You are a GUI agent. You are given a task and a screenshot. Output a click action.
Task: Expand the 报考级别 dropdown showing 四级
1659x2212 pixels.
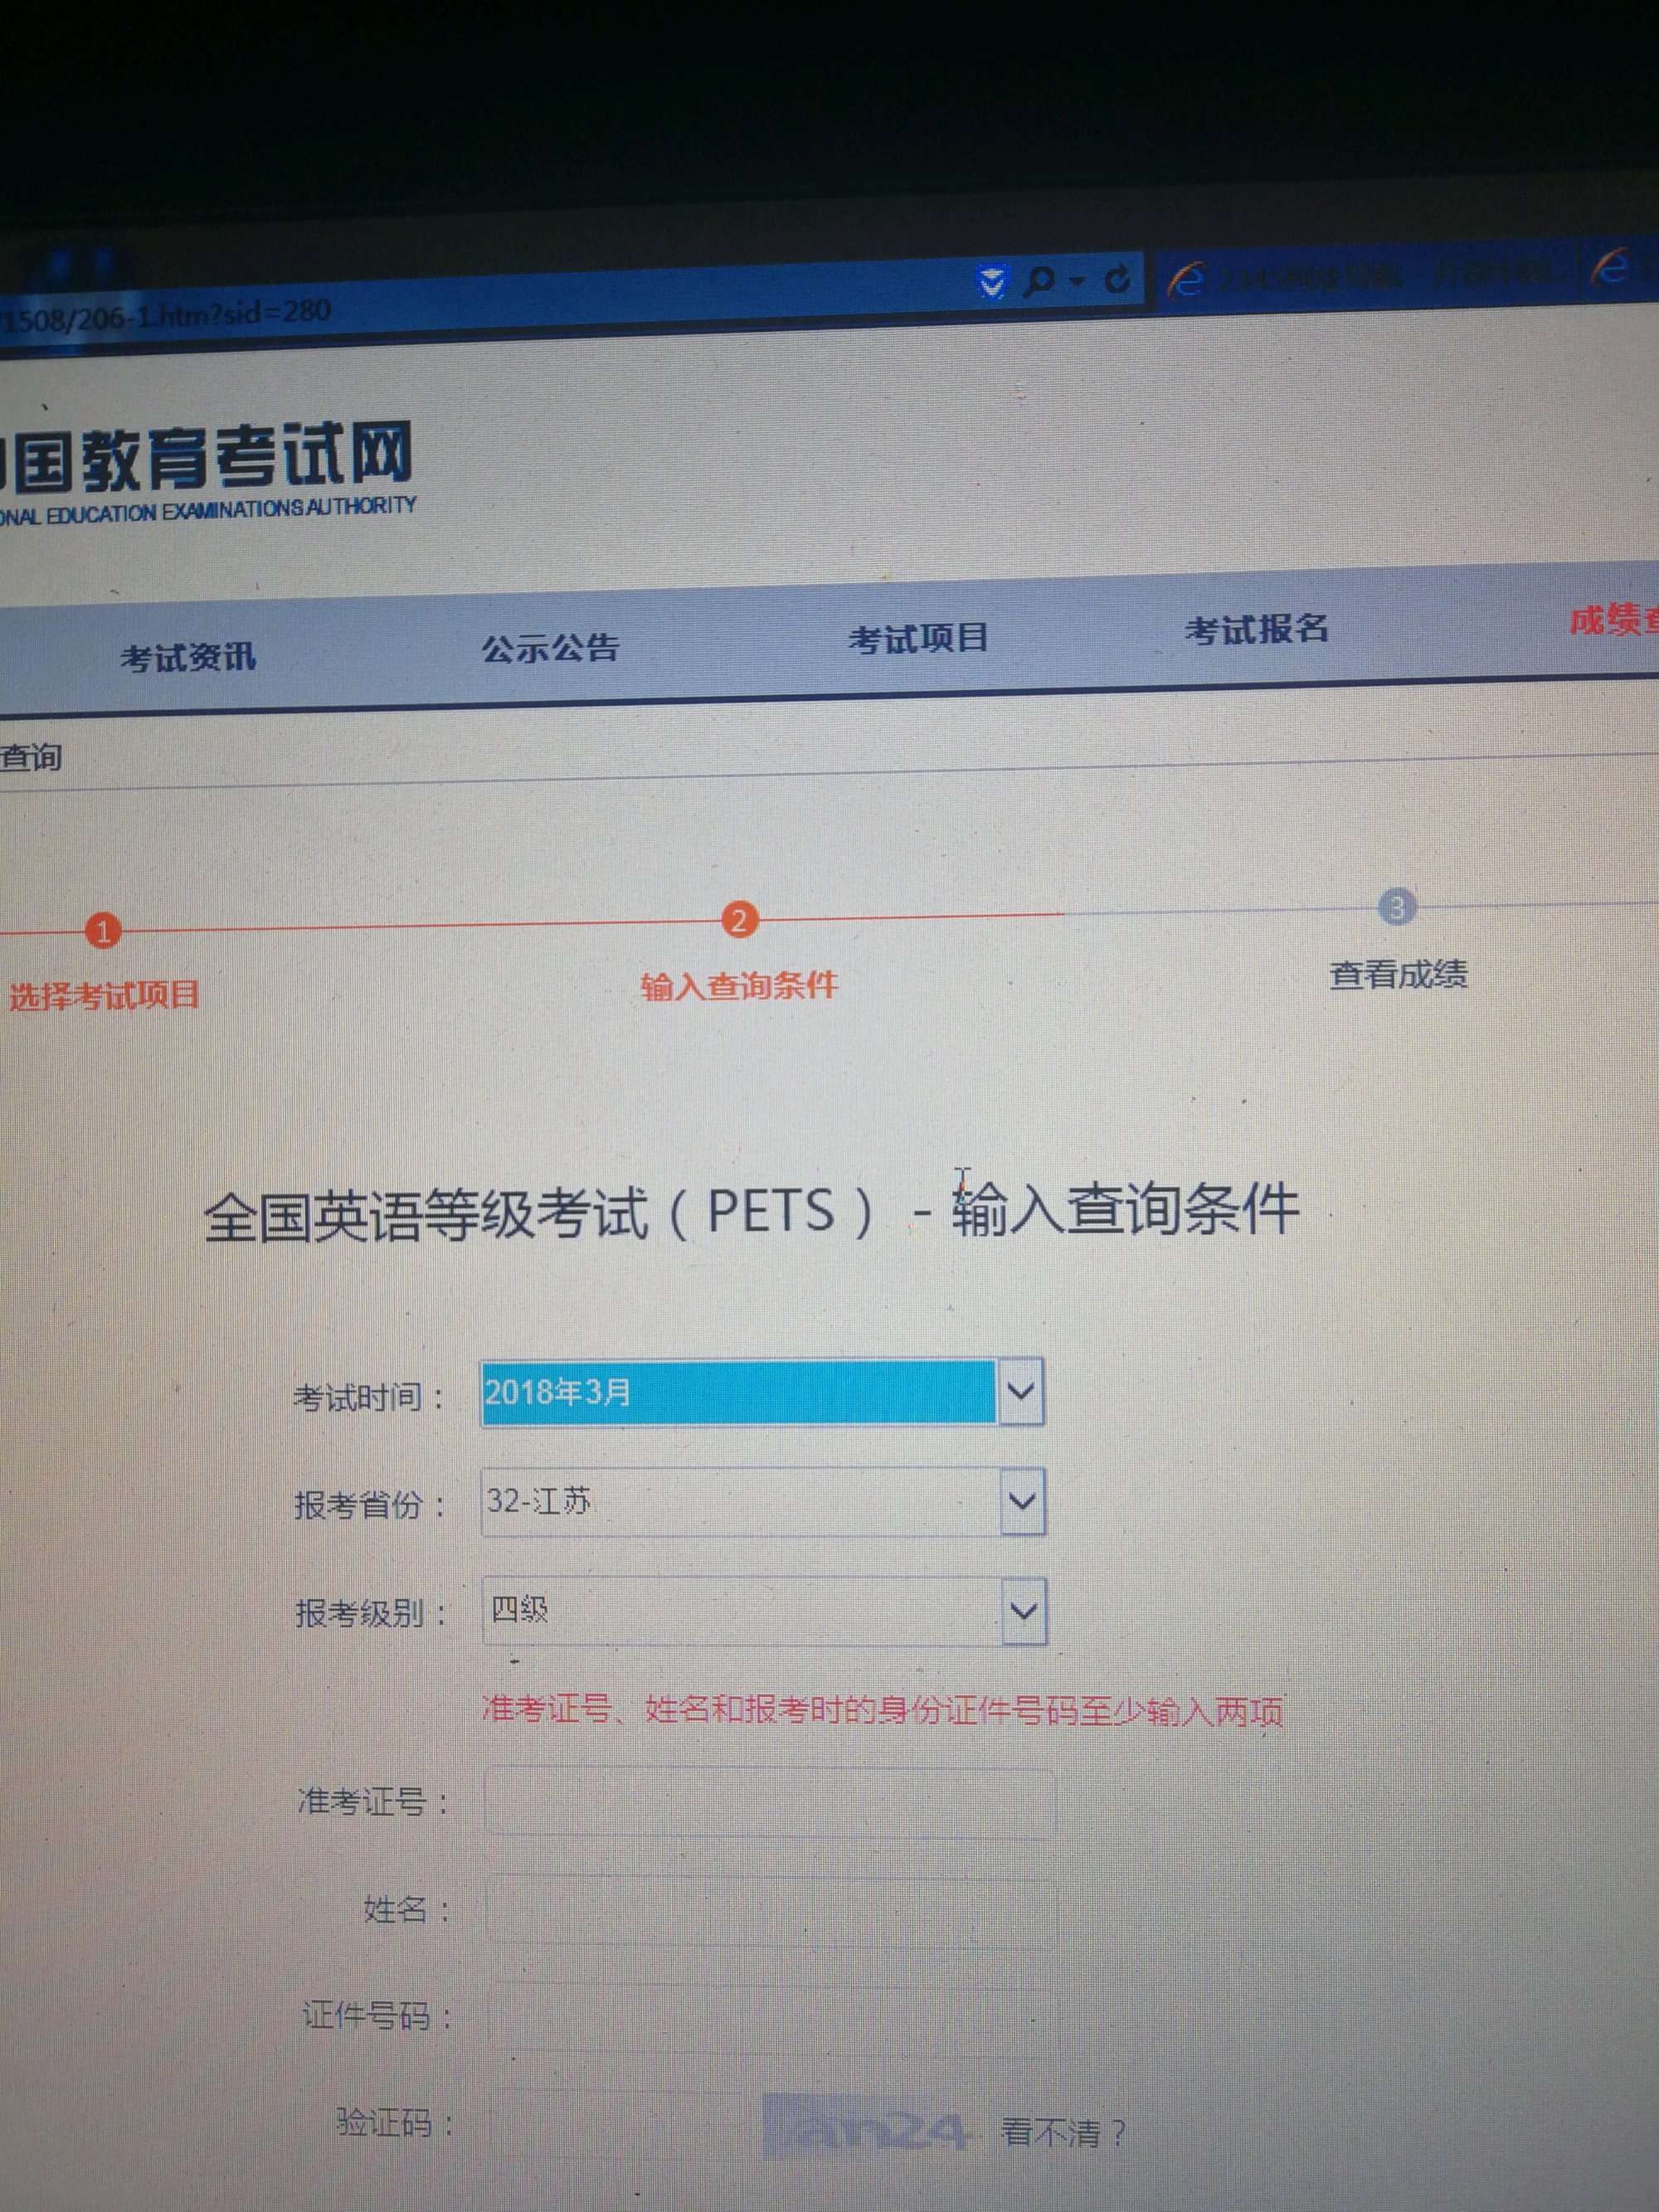point(1023,1611)
